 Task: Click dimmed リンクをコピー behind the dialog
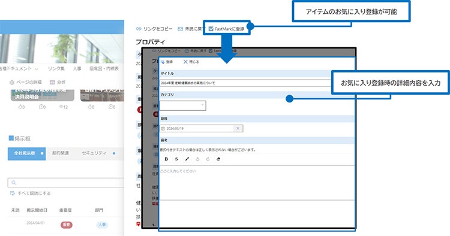click(166, 51)
